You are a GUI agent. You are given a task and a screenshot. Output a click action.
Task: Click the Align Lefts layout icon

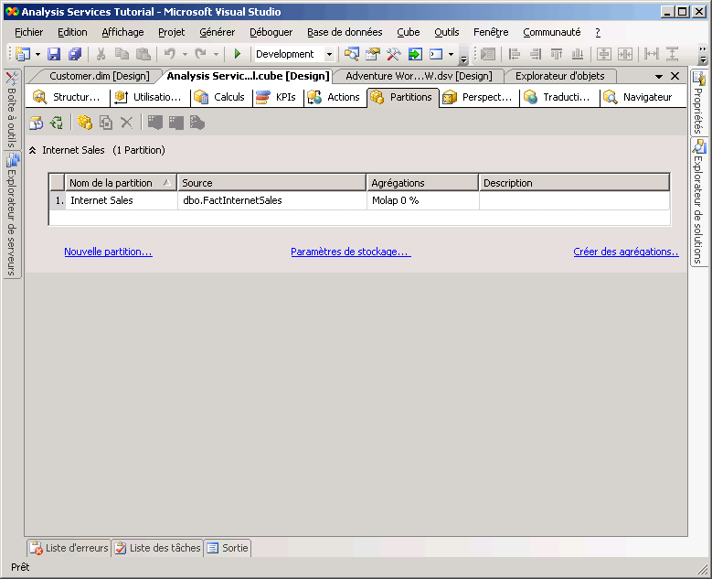coord(514,54)
